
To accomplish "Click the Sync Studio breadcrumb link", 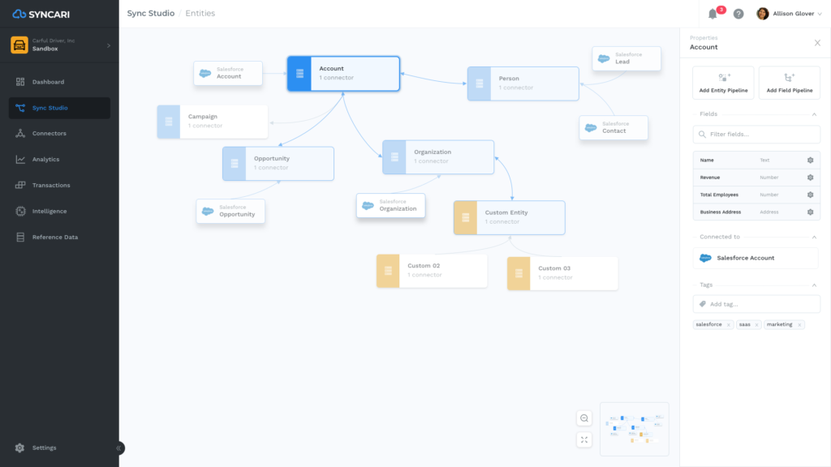I will coord(150,13).
